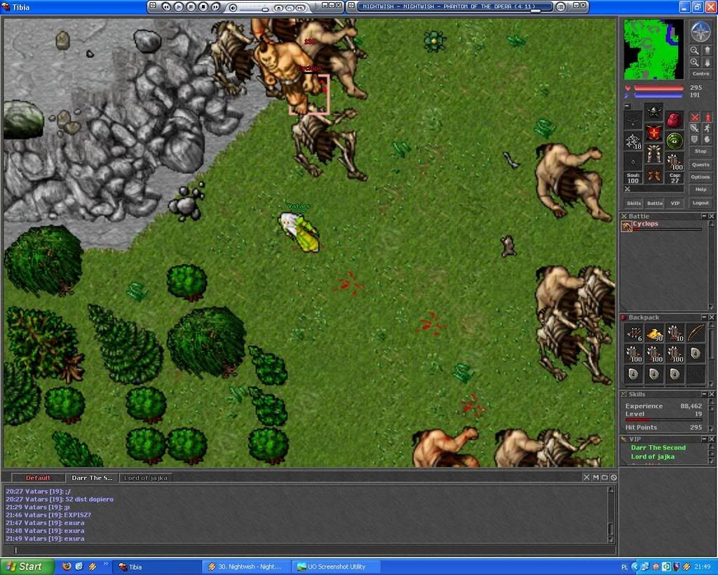Open the red backpack in inventory
718x575 pixels.
pyautogui.click(x=675, y=120)
